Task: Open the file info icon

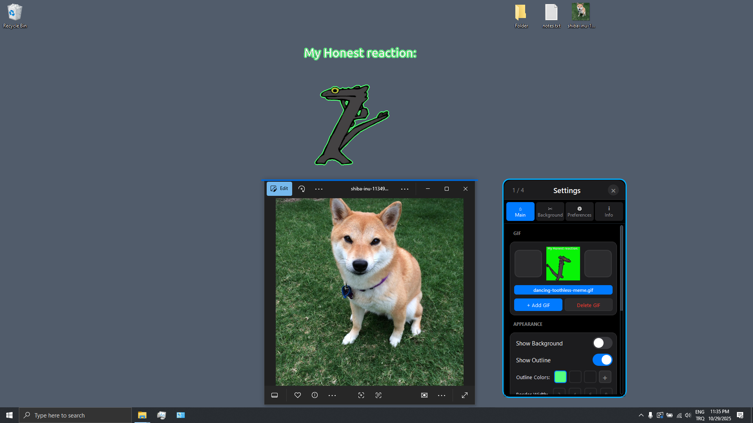Action: coord(315,395)
